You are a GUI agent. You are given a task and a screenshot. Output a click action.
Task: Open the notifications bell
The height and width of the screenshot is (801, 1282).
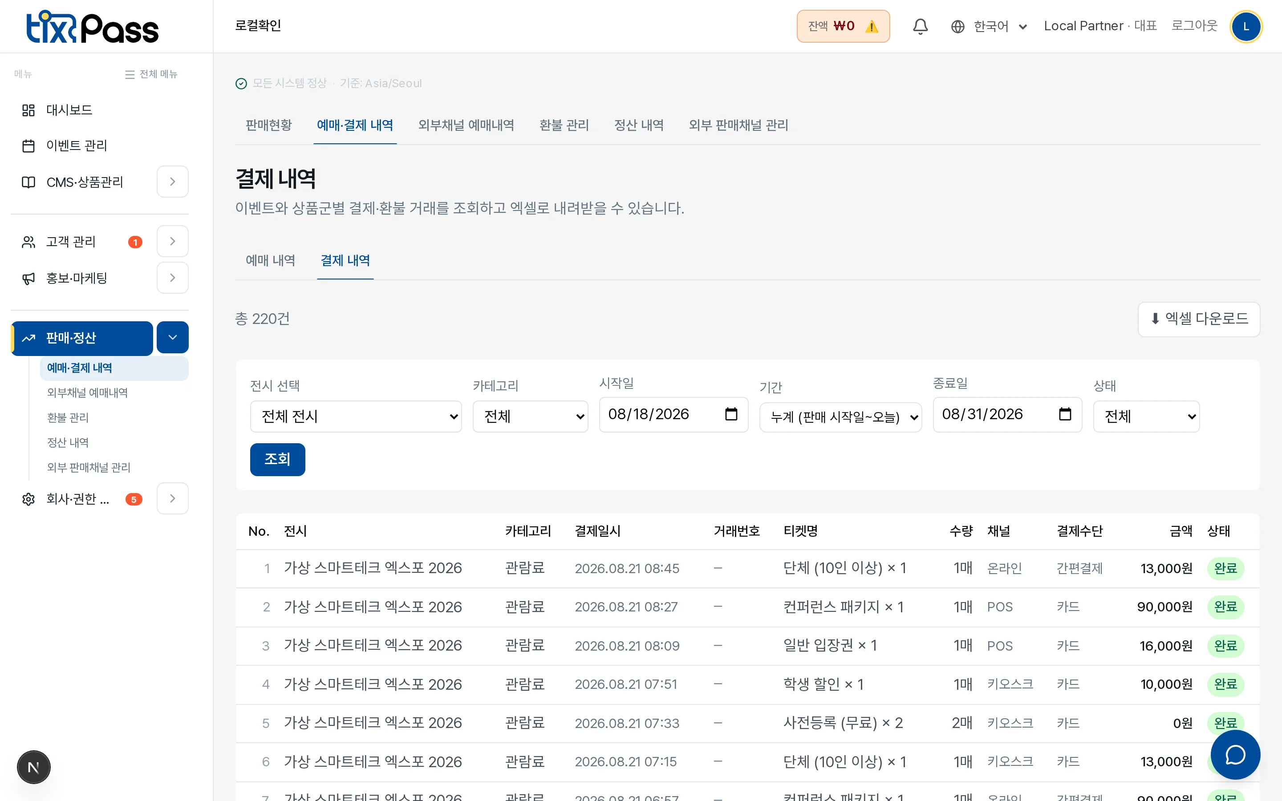pos(920,27)
